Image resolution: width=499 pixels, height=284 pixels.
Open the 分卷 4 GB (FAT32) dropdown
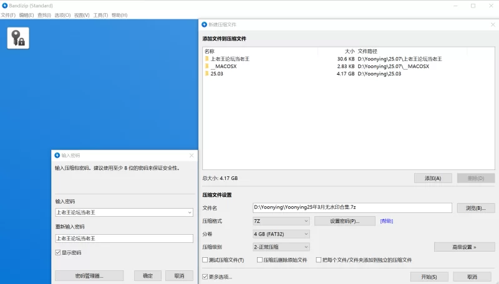tap(281, 234)
